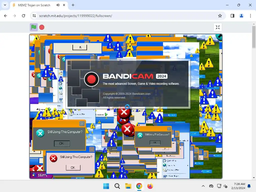This screenshot has width=256, height=192.
Task: Click the muted volume tray icon
Action: tap(226, 186)
